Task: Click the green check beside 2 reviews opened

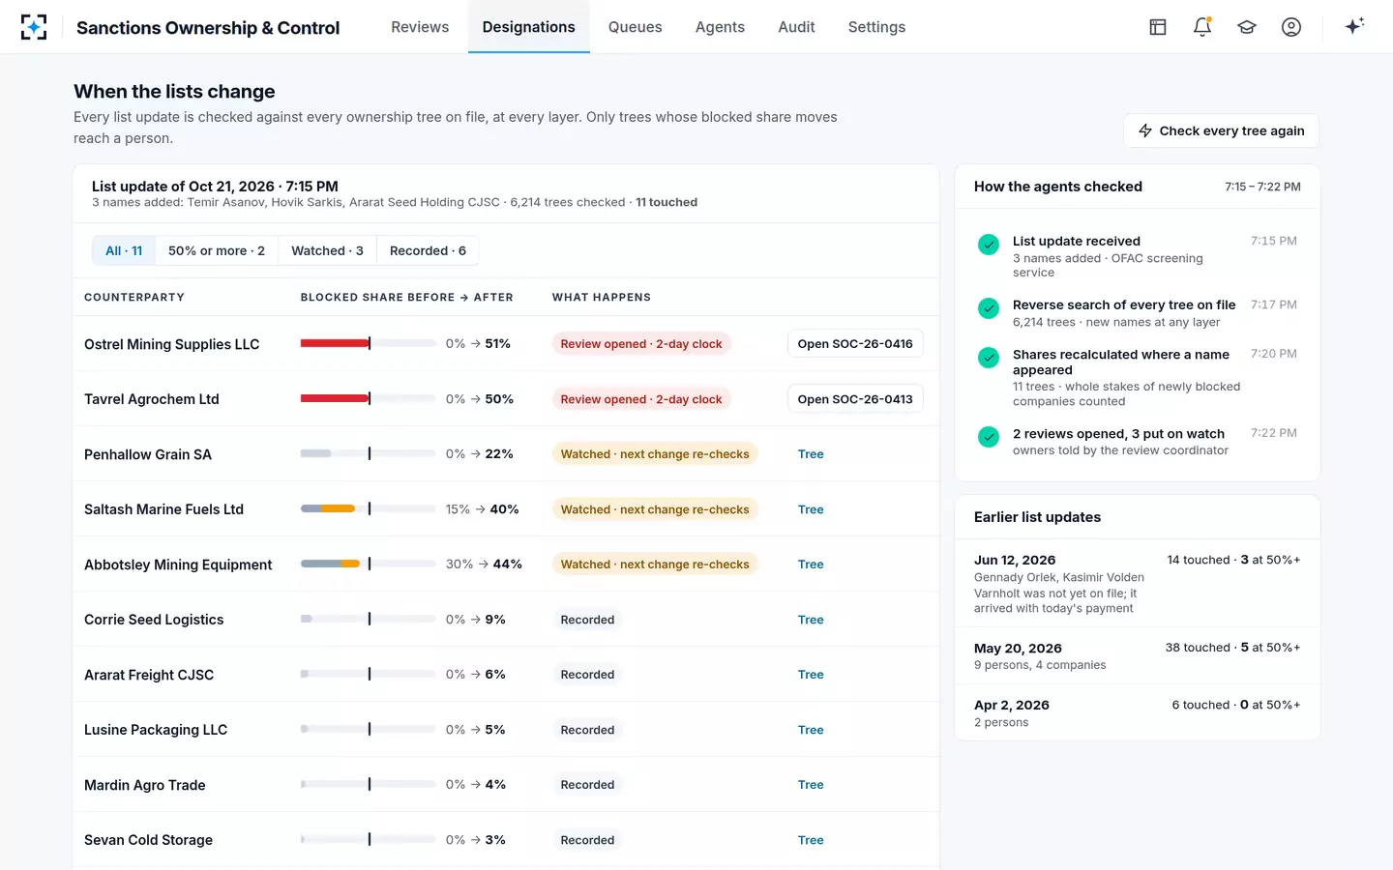Action: (989, 437)
